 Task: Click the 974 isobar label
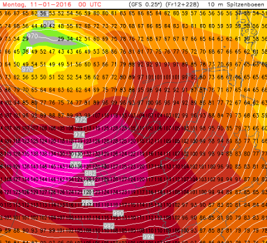pyautogui.click(x=79, y=135)
